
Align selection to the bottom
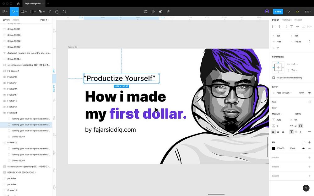click(x=304, y=26)
